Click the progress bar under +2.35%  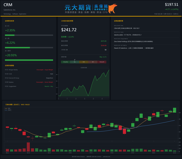click(x=29, y=35)
